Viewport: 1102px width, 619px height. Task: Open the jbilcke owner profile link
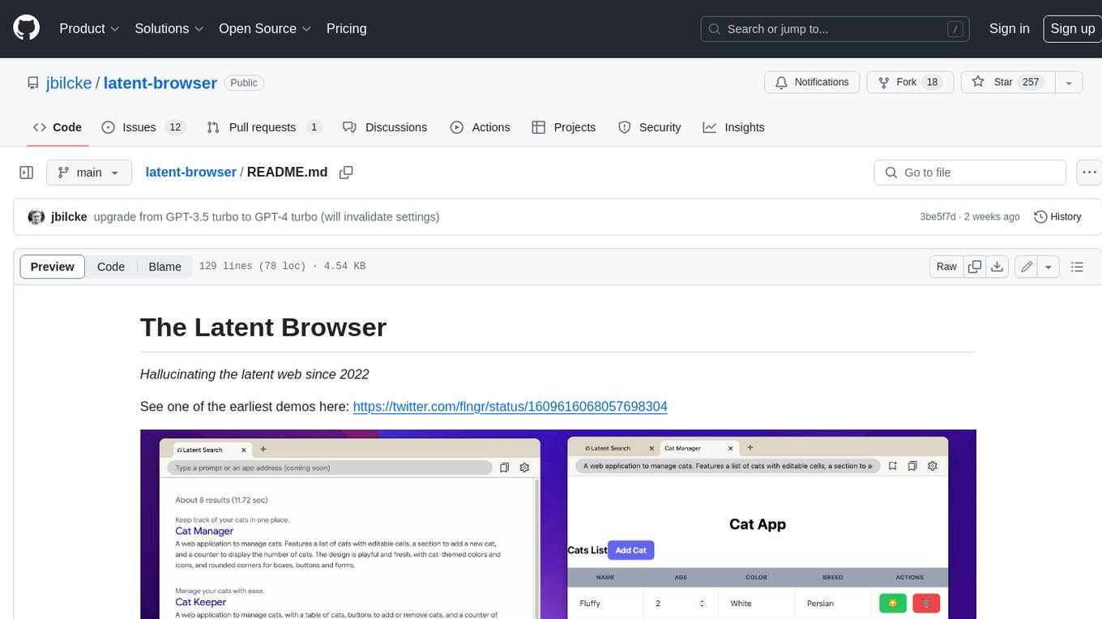pos(69,83)
